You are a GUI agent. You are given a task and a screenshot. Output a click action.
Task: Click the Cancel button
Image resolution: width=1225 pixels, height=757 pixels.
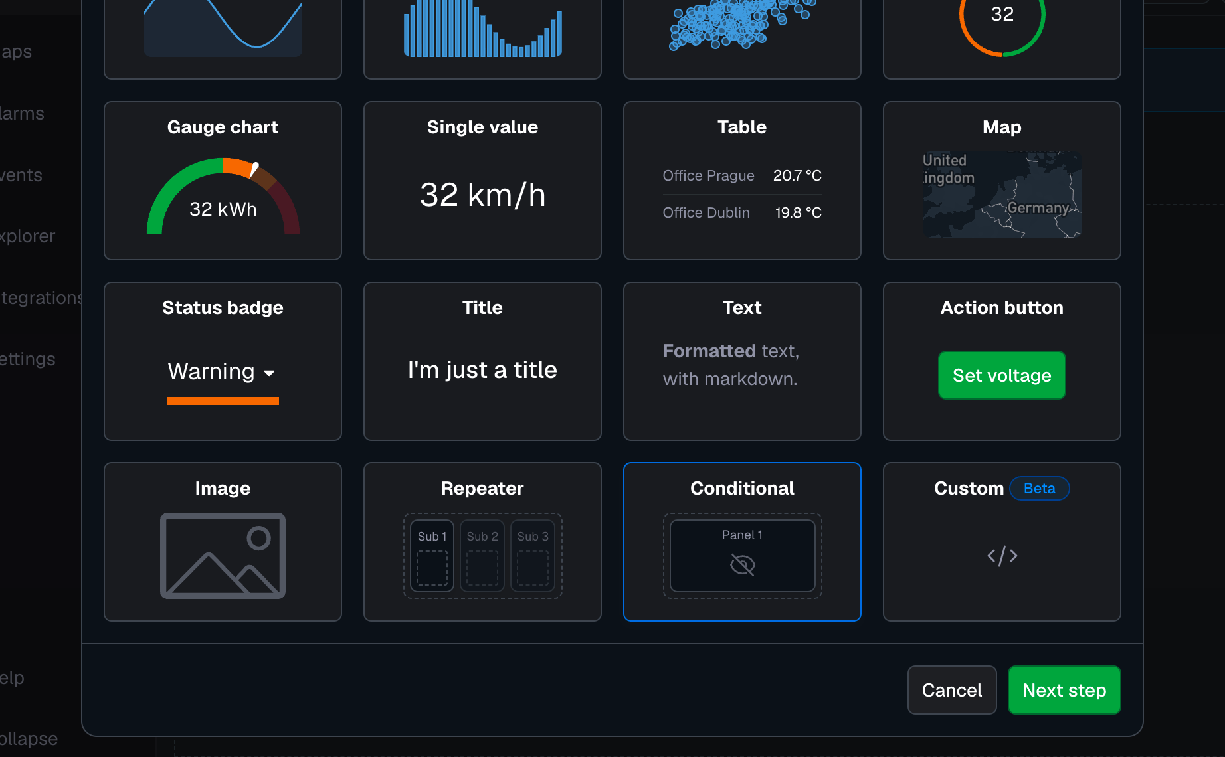[952, 690]
